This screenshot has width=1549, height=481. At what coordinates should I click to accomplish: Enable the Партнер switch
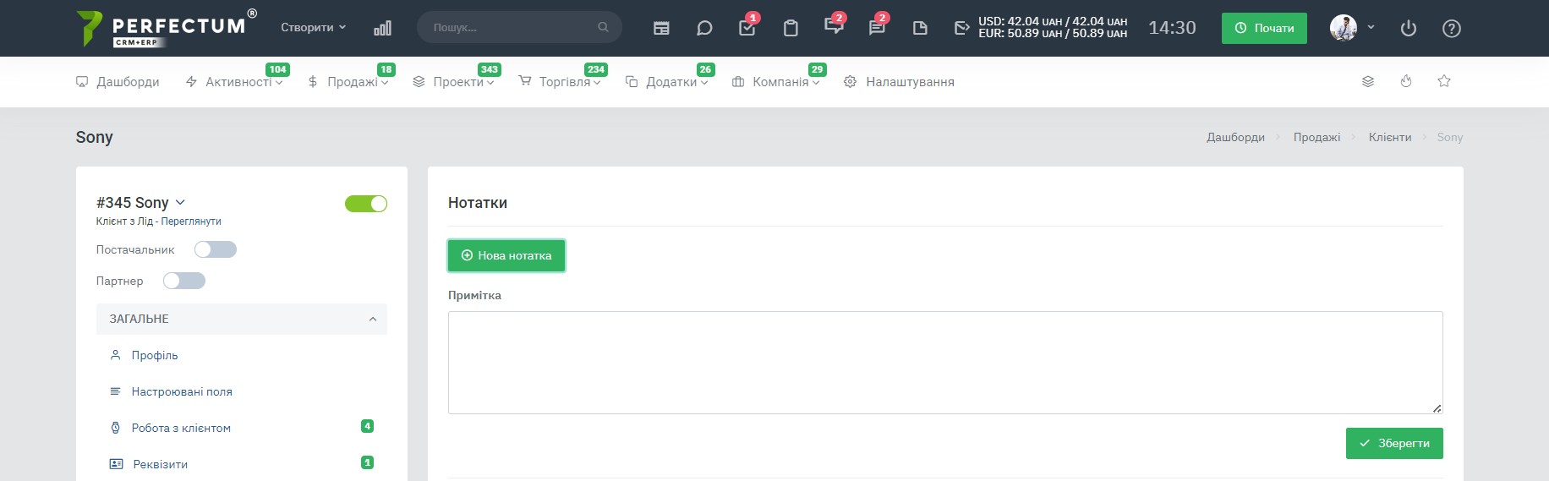tap(184, 281)
